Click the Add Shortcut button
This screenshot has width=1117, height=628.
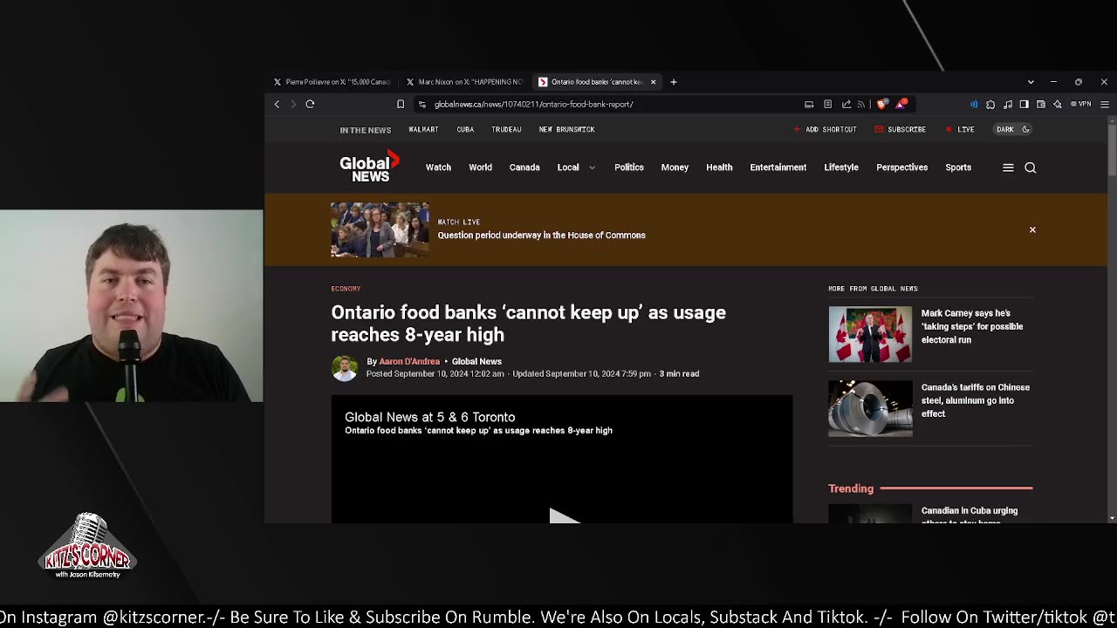825,129
